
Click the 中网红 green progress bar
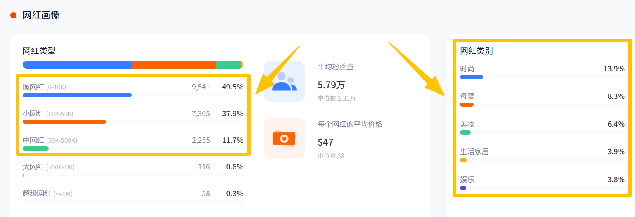35,148
